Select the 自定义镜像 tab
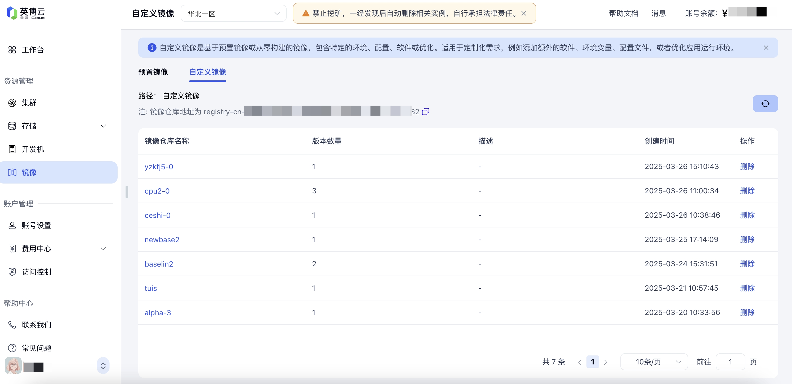This screenshot has width=792, height=384. (x=207, y=72)
